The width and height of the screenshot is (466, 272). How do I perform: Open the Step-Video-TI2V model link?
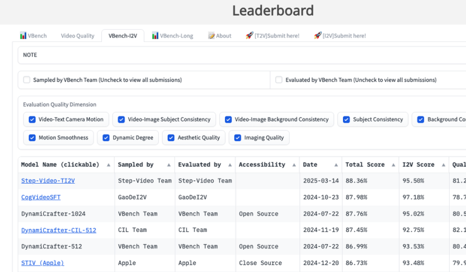tap(48, 181)
